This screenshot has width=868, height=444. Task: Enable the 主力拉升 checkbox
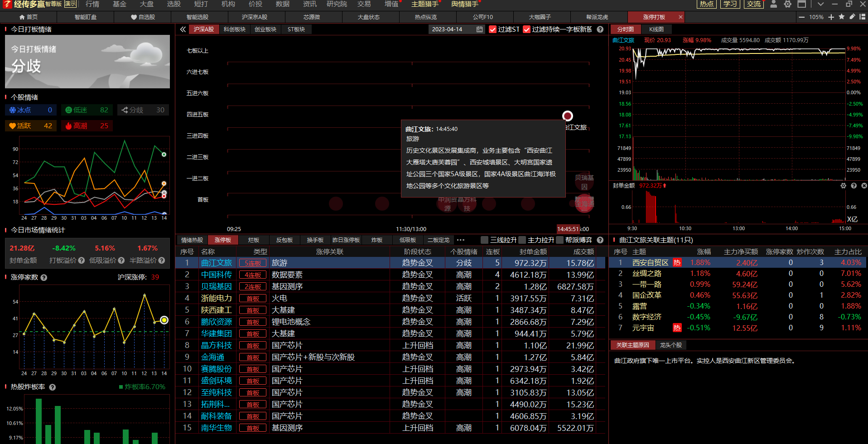(522, 240)
